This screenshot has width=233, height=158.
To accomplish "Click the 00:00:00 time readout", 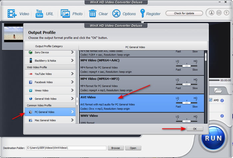I will click(x=226, y=80).
